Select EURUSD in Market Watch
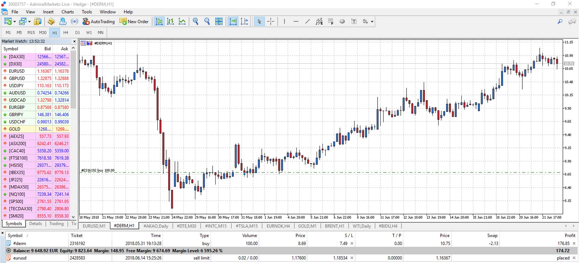 pos(17,71)
